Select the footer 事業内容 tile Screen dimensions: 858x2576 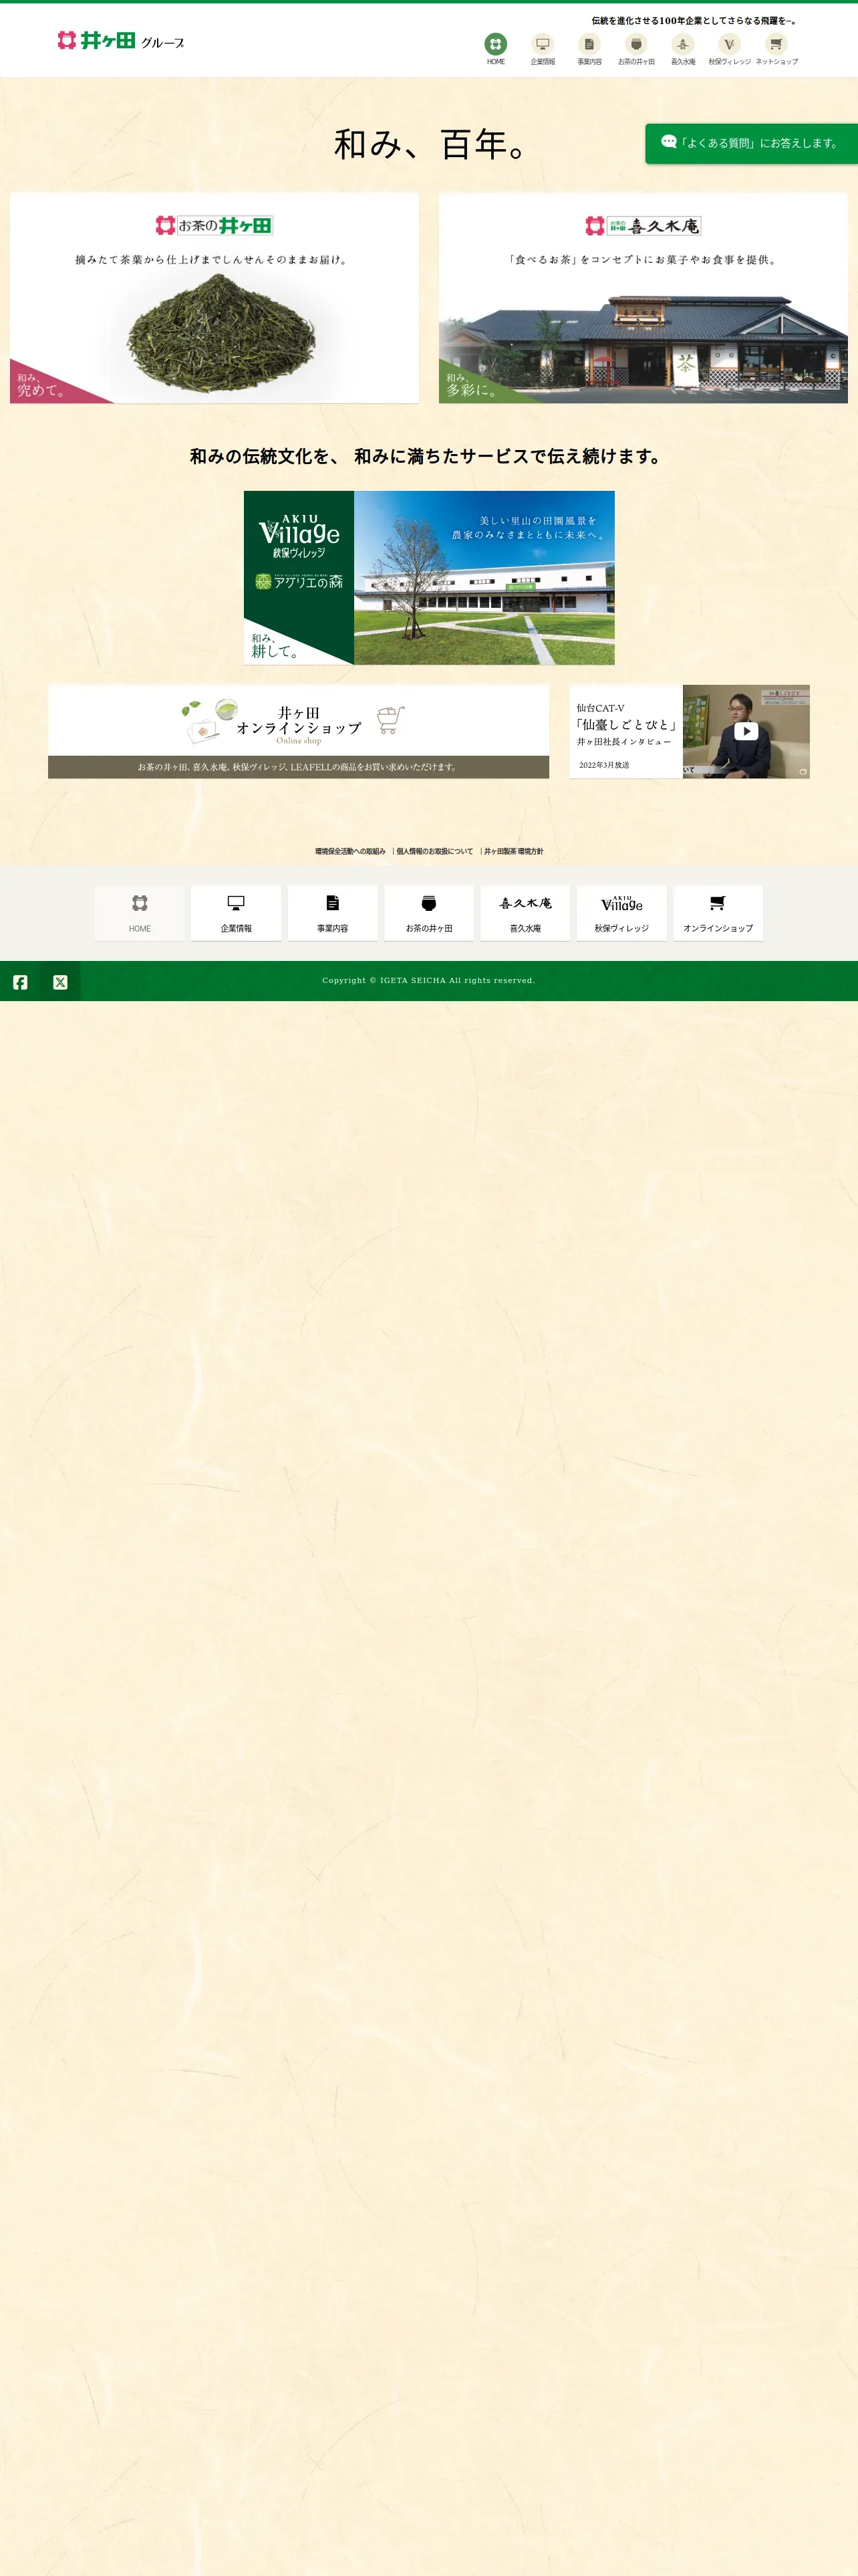click(x=333, y=913)
